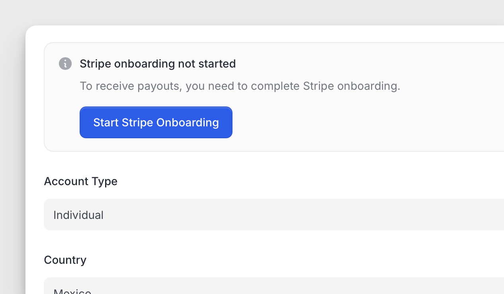Click the gray page background above the card

[x=239, y=12]
